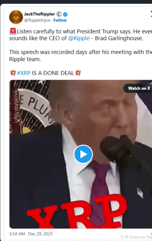Open the #XRP hashtag link

pos(24,73)
